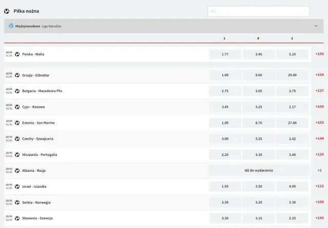The width and height of the screenshot is (328, 228).
Task: Click Idź do wydarzenia for Albania - Rosja
Action: point(258,170)
